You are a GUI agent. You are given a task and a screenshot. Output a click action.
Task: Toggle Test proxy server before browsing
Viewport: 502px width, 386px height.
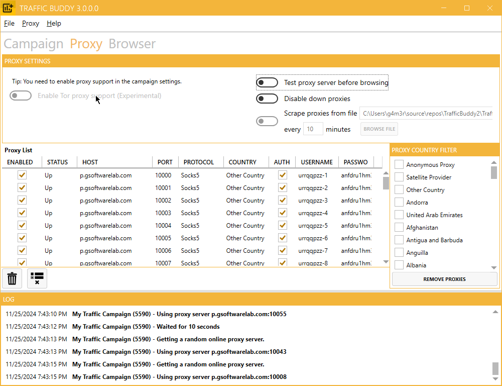pos(267,82)
